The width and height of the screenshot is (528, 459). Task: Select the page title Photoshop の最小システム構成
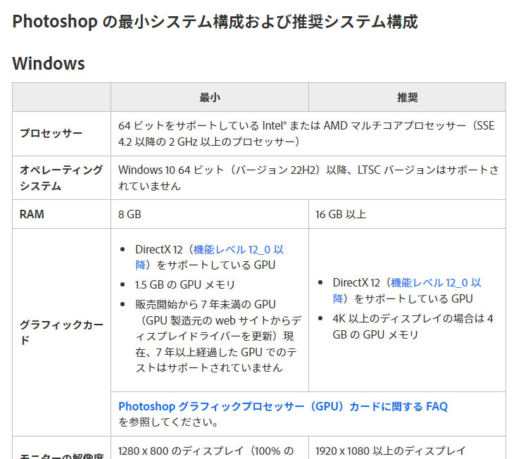pos(215,22)
